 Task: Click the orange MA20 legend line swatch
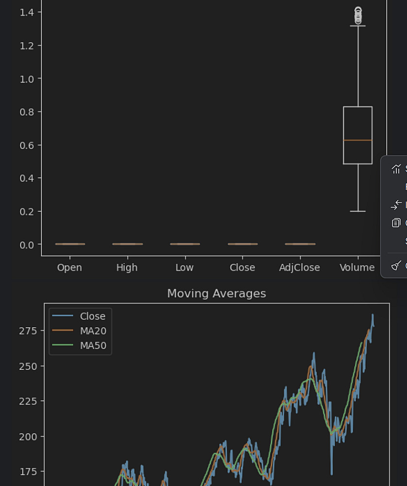62,331
